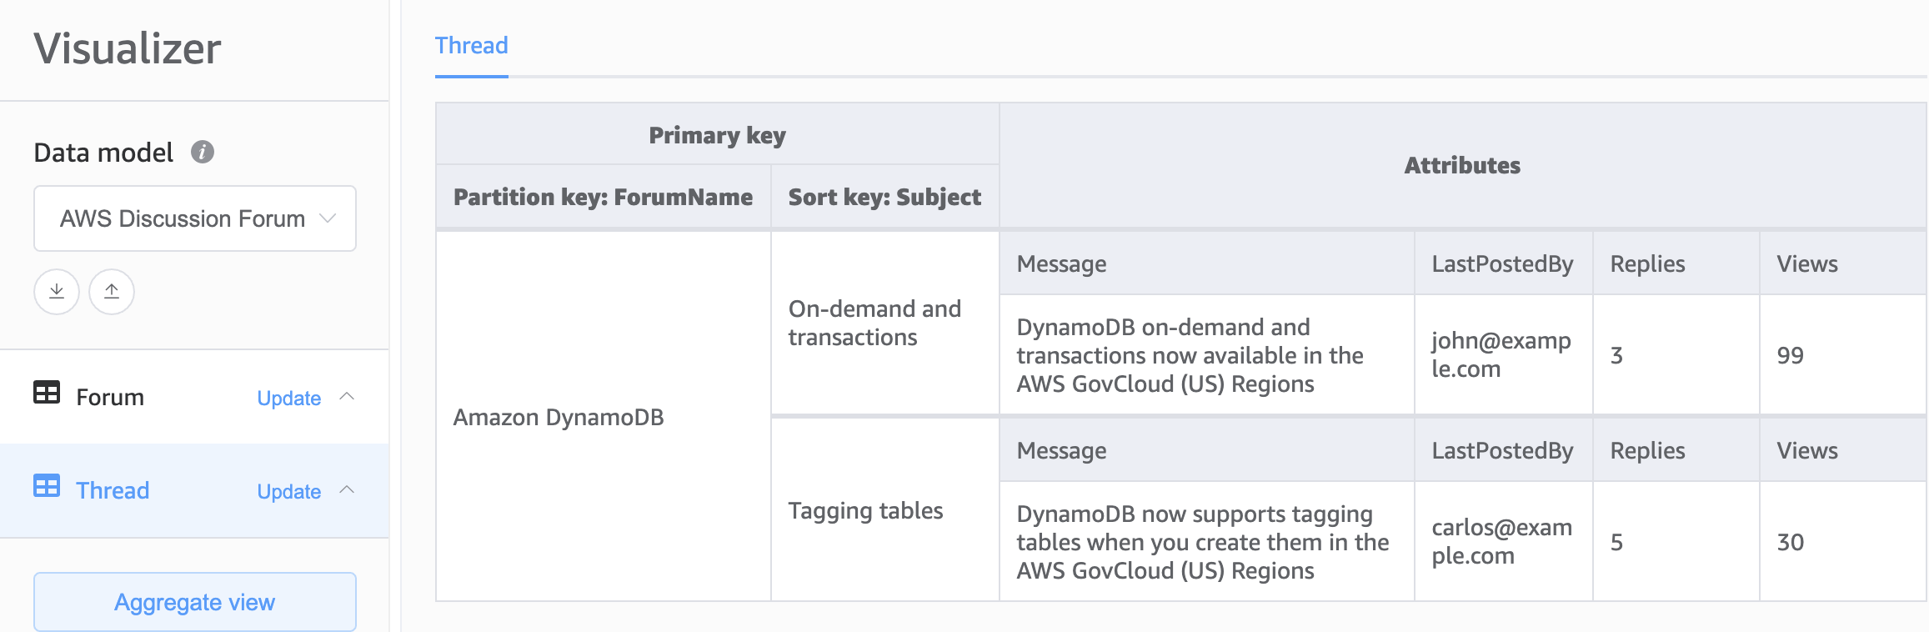Viewport: 1929px width, 632px height.
Task: Collapse the Thread table chevron
Action: 348,490
